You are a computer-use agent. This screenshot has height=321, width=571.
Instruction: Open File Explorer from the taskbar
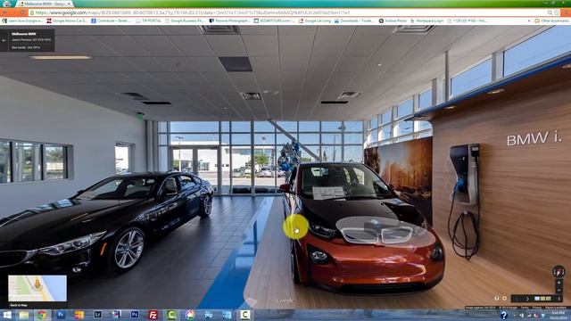pyautogui.click(x=24, y=315)
